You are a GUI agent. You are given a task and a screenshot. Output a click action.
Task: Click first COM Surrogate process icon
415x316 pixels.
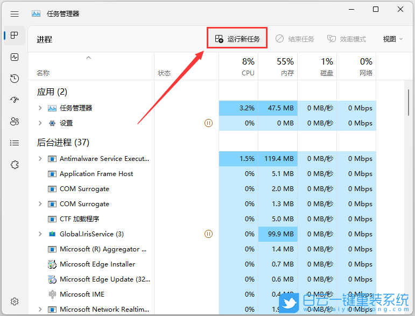click(x=52, y=189)
